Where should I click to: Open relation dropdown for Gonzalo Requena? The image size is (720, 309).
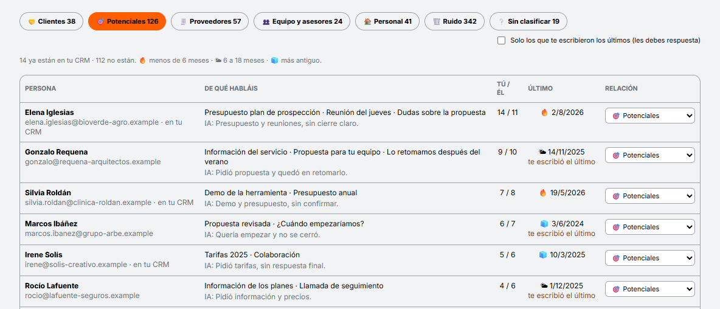pyautogui.click(x=649, y=155)
